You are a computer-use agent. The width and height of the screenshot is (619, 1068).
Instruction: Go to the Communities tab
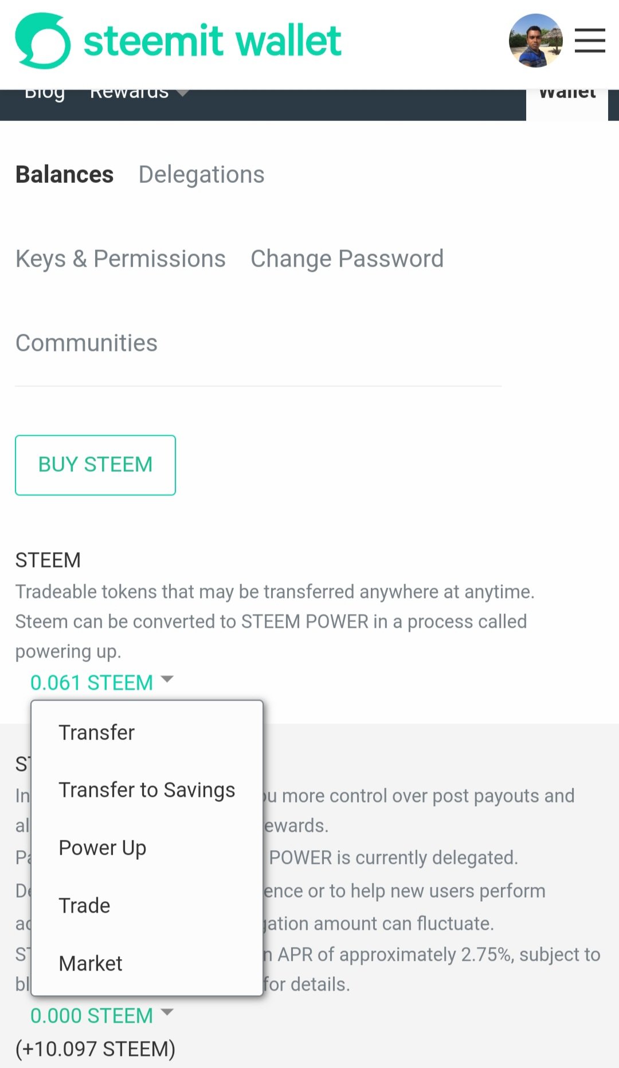click(x=87, y=343)
